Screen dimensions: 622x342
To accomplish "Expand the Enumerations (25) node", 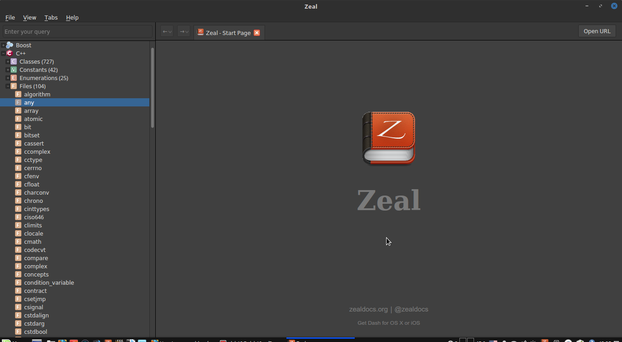I will (x=8, y=78).
